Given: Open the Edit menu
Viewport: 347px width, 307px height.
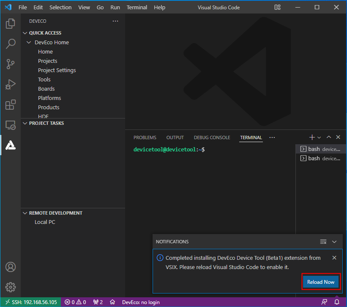Looking at the screenshot, I should pos(38,7).
